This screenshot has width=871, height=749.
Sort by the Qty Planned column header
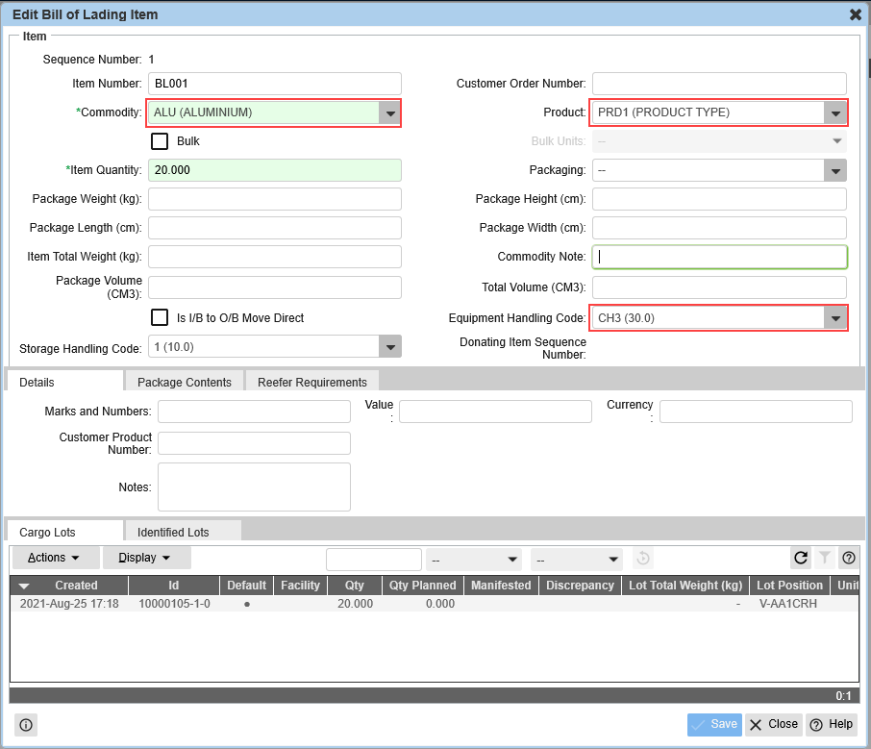[422, 586]
